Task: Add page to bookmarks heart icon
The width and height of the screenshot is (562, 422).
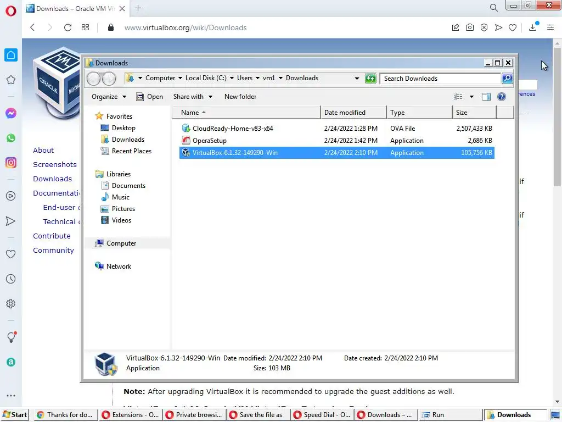Action: pyautogui.click(x=513, y=27)
